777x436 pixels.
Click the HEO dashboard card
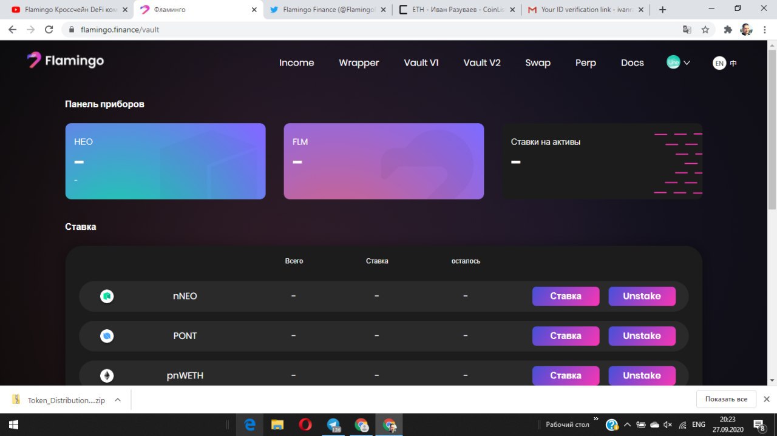[165, 161]
